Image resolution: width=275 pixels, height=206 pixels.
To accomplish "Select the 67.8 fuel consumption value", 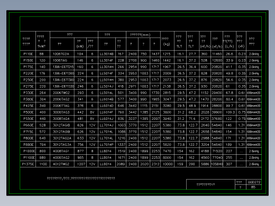I will click(230, 93).
